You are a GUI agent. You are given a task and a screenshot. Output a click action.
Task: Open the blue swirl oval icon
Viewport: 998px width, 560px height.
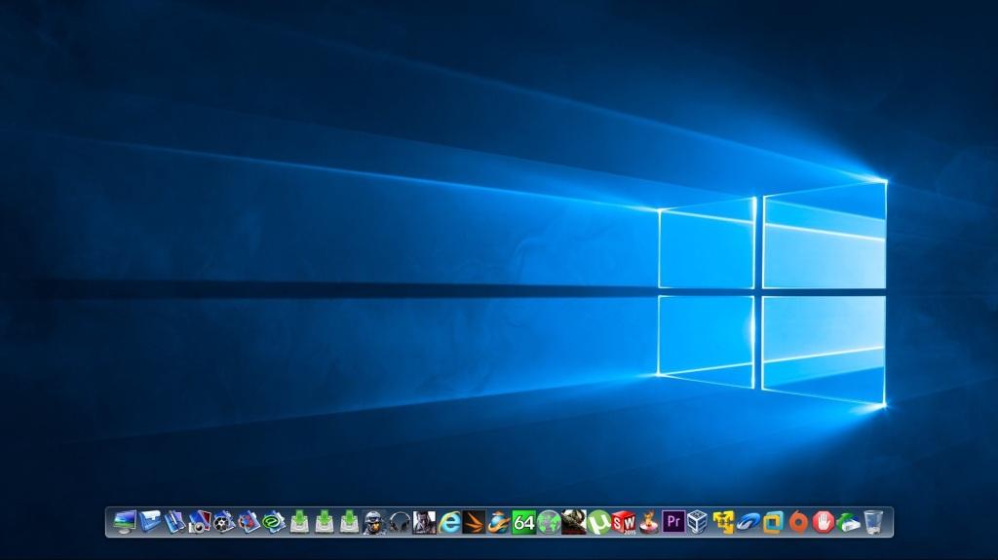(x=748, y=522)
